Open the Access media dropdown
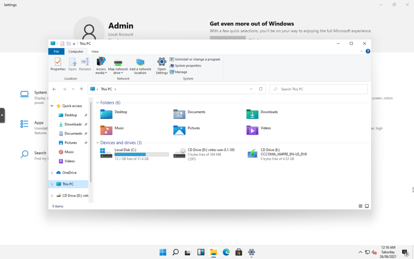 [x=101, y=66]
